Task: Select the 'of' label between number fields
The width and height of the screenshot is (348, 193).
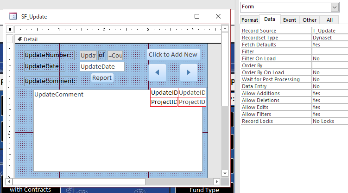Action: (102, 55)
